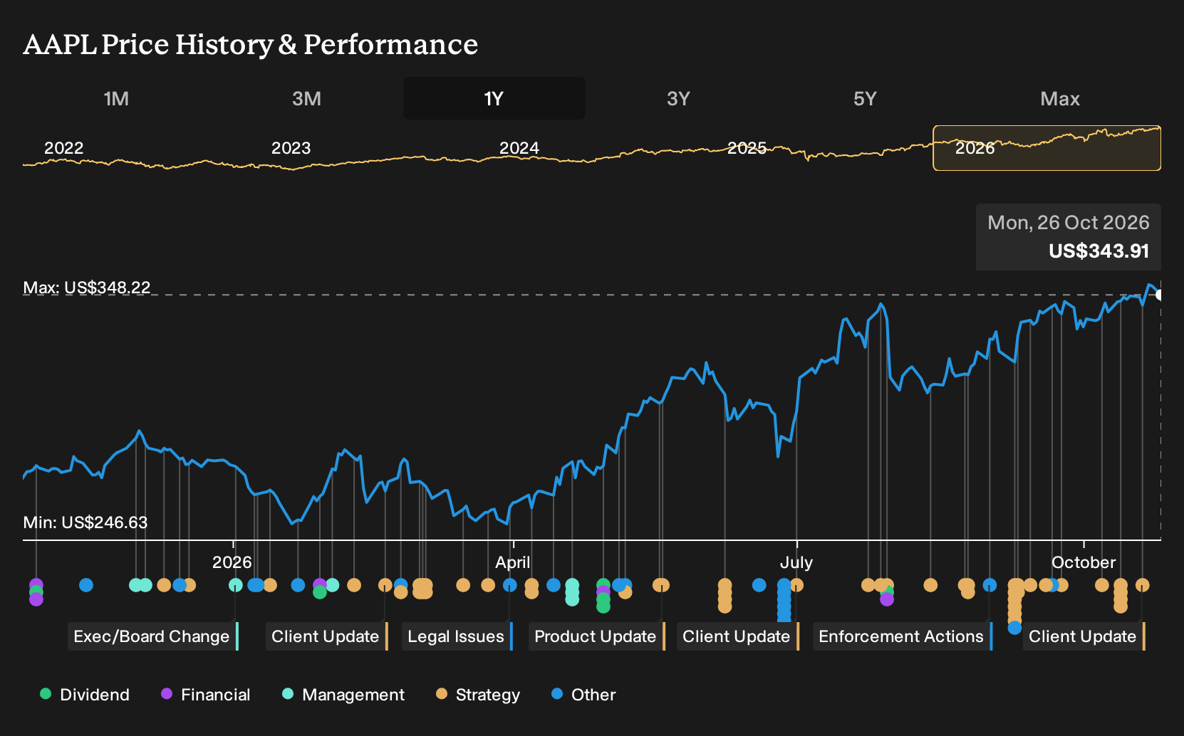
Task: Click the Min: US$246.63 label
Action: [x=85, y=522]
